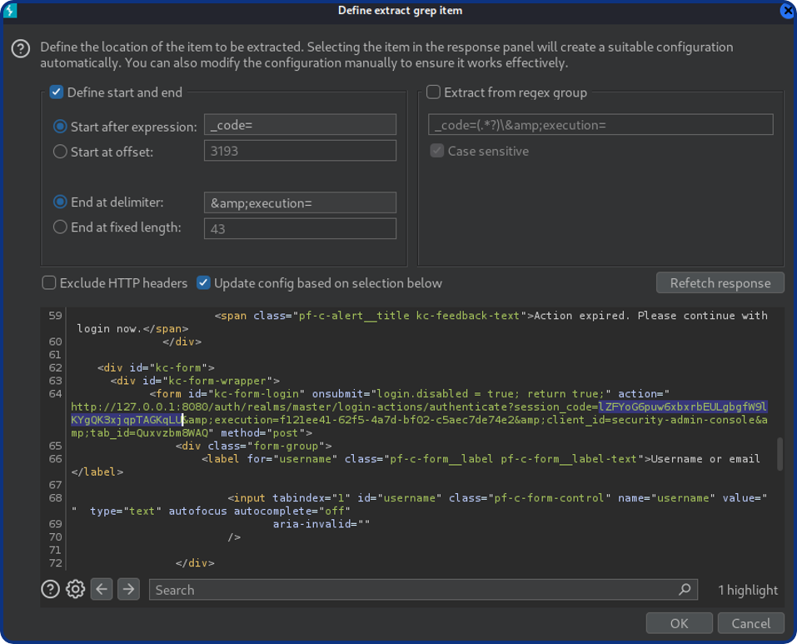Click the End at delimiter text field
The height and width of the screenshot is (644, 797).
point(300,202)
